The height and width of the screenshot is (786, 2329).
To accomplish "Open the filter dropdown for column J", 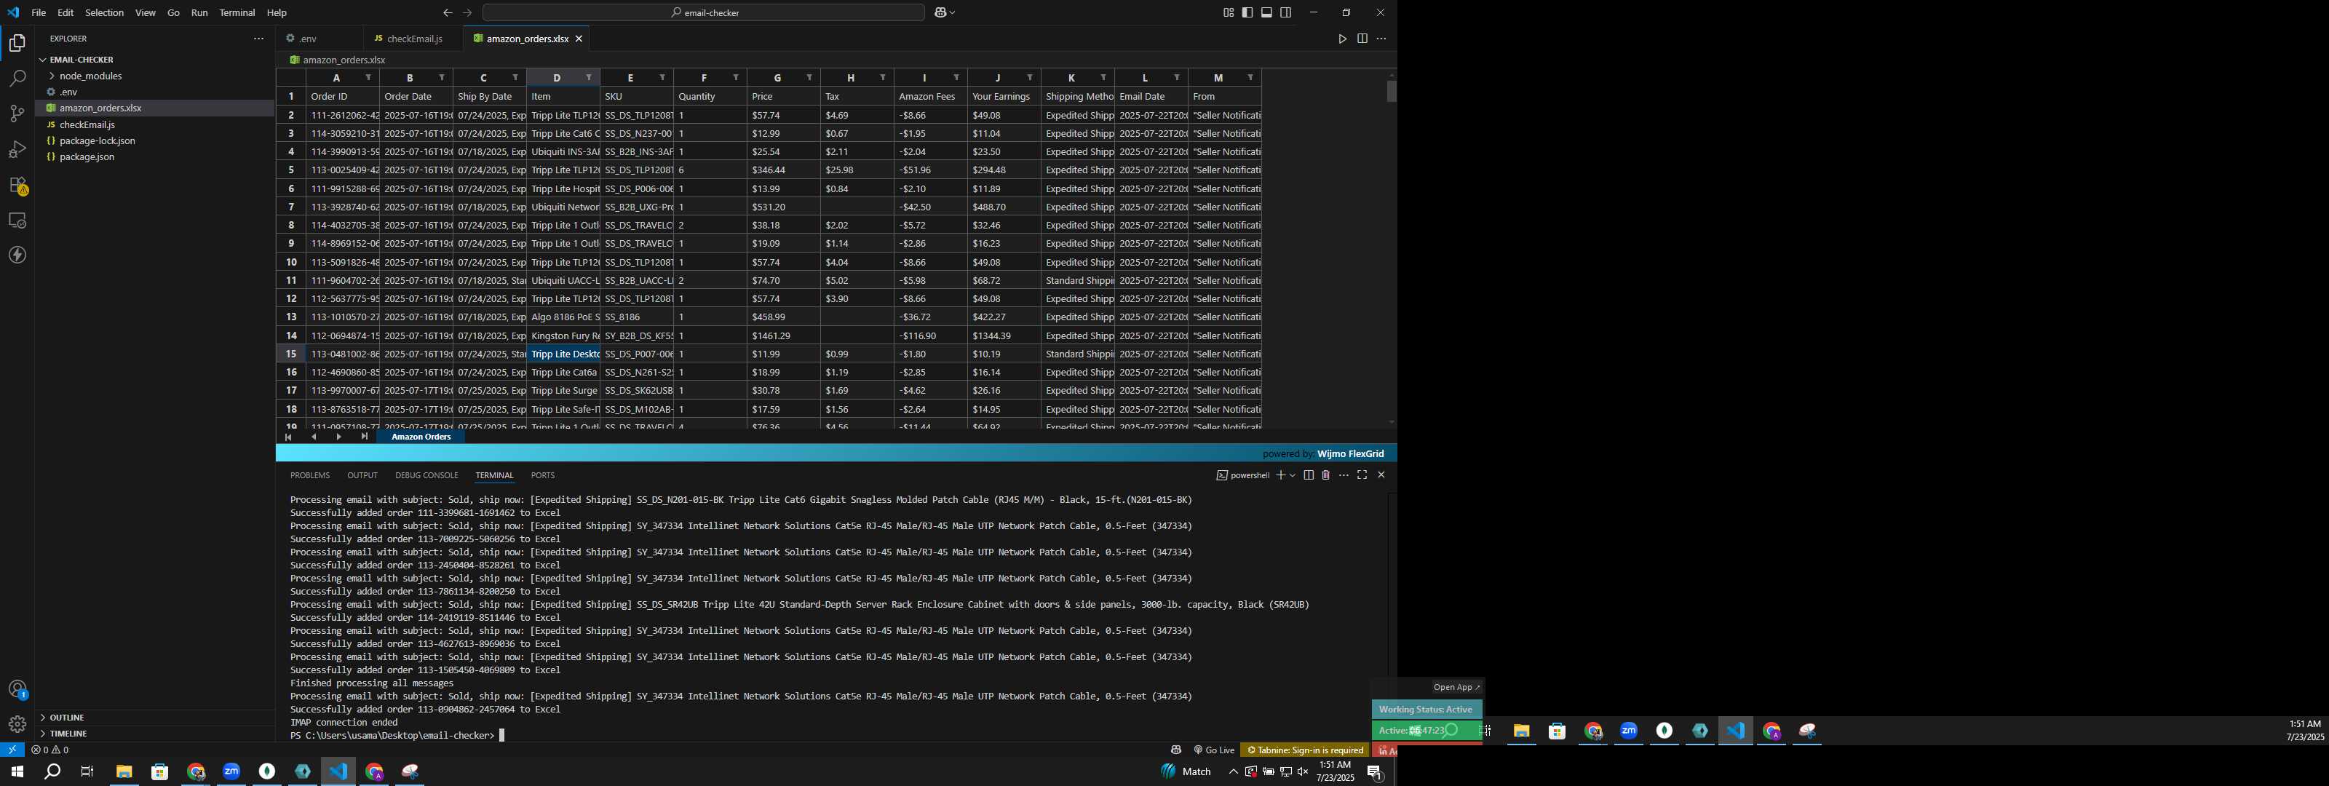I will click(1030, 78).
